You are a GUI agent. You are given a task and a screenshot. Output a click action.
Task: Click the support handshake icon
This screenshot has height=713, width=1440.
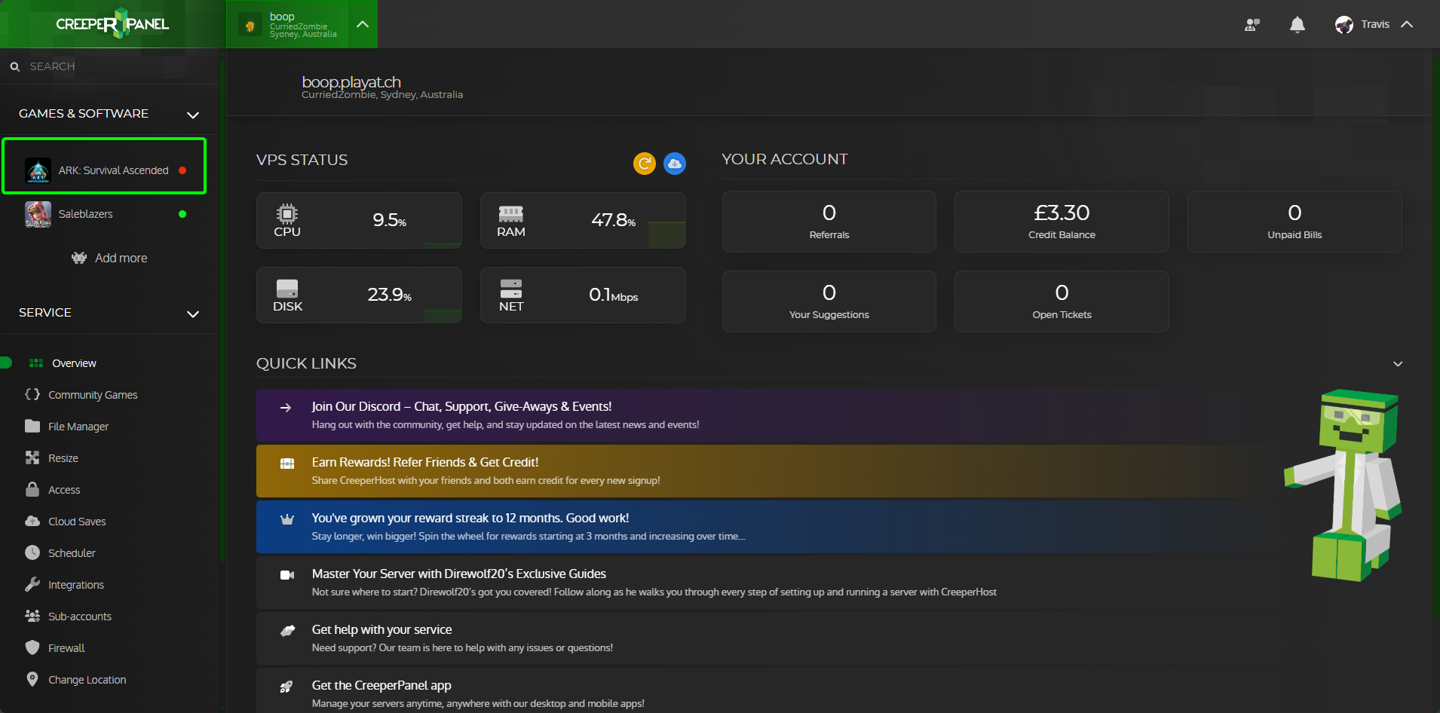(x=287, y=631)
